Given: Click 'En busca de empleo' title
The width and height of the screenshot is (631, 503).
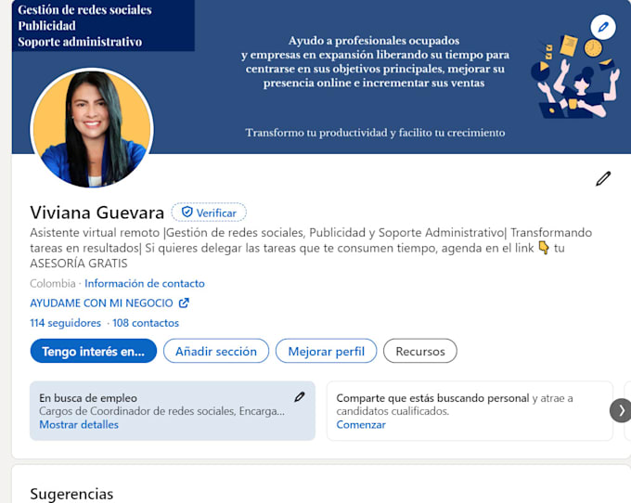Looking at the screenshot, I should [88, 398].
